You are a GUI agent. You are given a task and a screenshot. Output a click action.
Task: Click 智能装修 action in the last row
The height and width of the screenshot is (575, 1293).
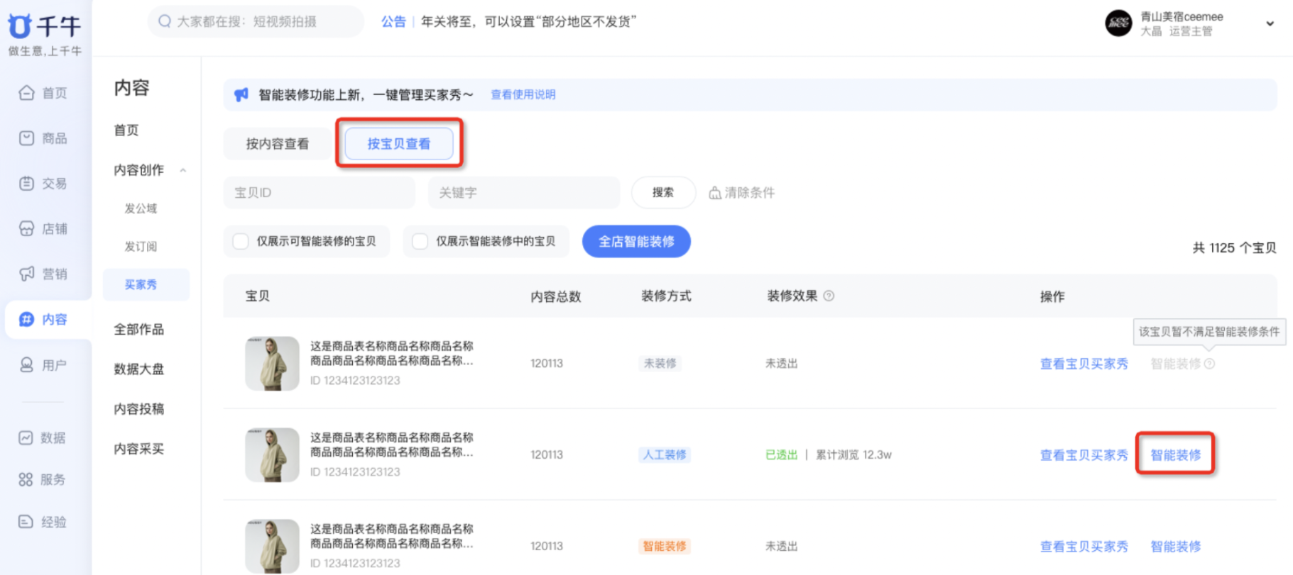(x=1176, y=547)
